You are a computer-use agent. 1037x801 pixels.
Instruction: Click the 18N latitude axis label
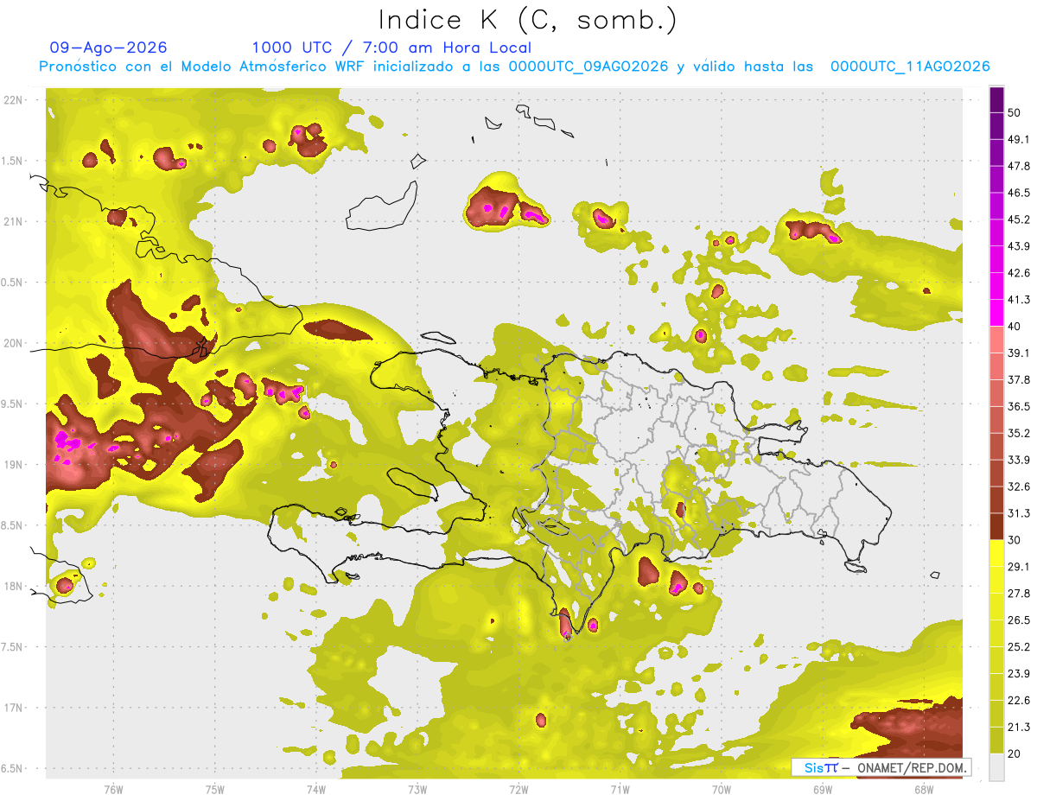click(x=13, y=586)
